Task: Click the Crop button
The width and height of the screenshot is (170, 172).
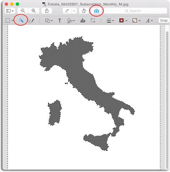Action: 164,20
